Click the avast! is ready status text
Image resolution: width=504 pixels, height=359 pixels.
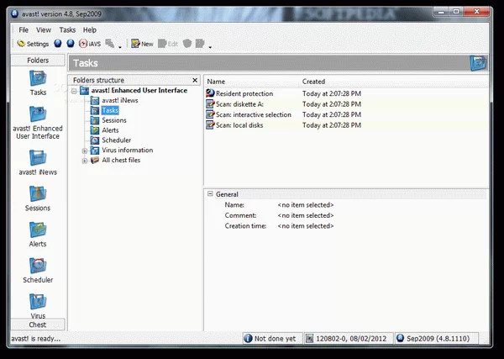(35, 339)
